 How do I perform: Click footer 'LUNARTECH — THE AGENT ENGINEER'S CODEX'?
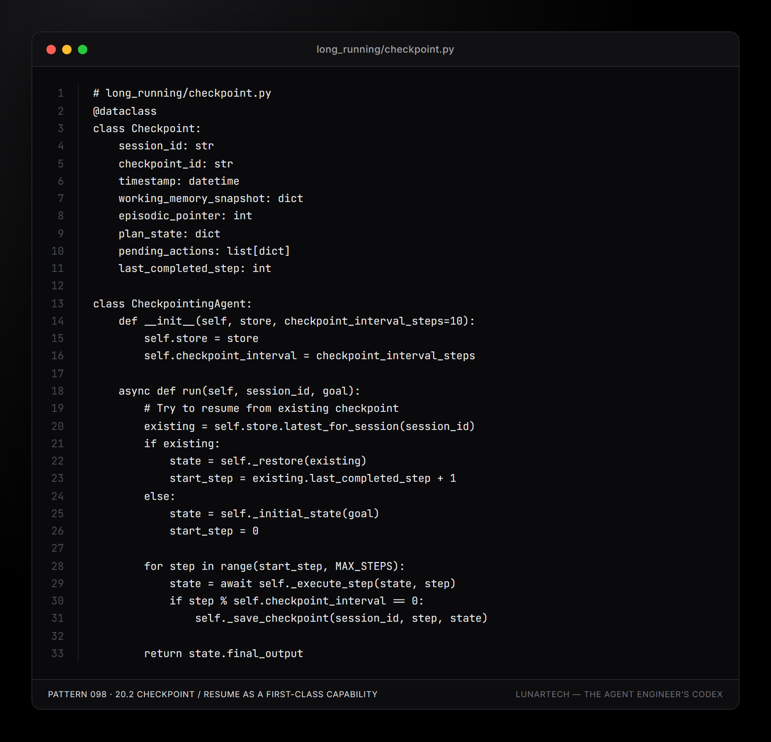(x=619, y=694)
